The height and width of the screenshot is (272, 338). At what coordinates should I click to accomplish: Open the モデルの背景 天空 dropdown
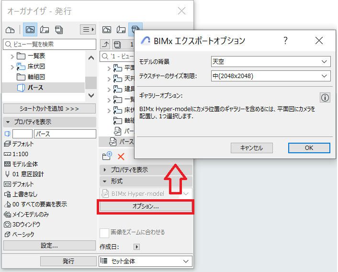tap(271, 62)
